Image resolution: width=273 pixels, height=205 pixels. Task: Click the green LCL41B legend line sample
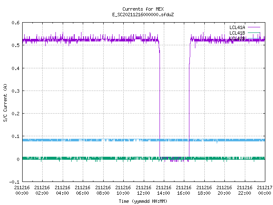click(x=254, y=33)
